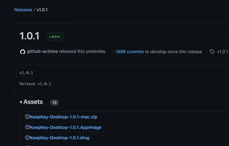229x146 pixels.
Task: Click the released yesterday timestamp
Action: (x=95, y=51)
